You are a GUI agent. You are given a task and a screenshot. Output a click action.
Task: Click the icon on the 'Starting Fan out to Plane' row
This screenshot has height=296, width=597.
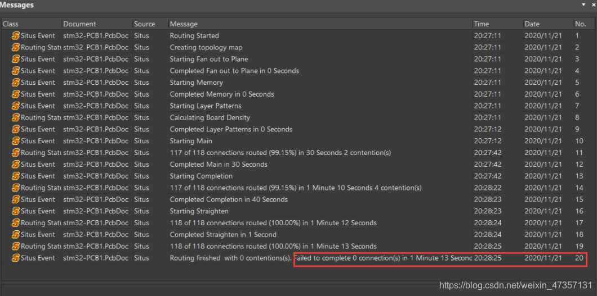16,59
